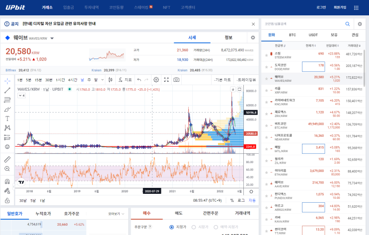Click the coin name search field

pyautogui.click(x=303, y=24)
